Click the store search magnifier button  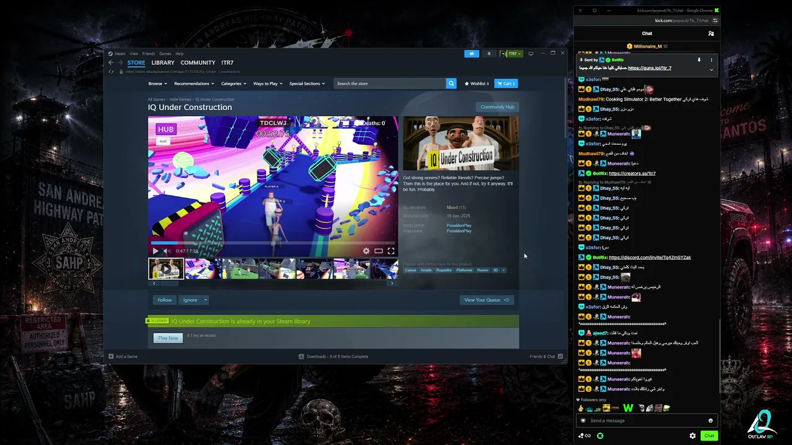pyautogui.click(x=451, y=83)
